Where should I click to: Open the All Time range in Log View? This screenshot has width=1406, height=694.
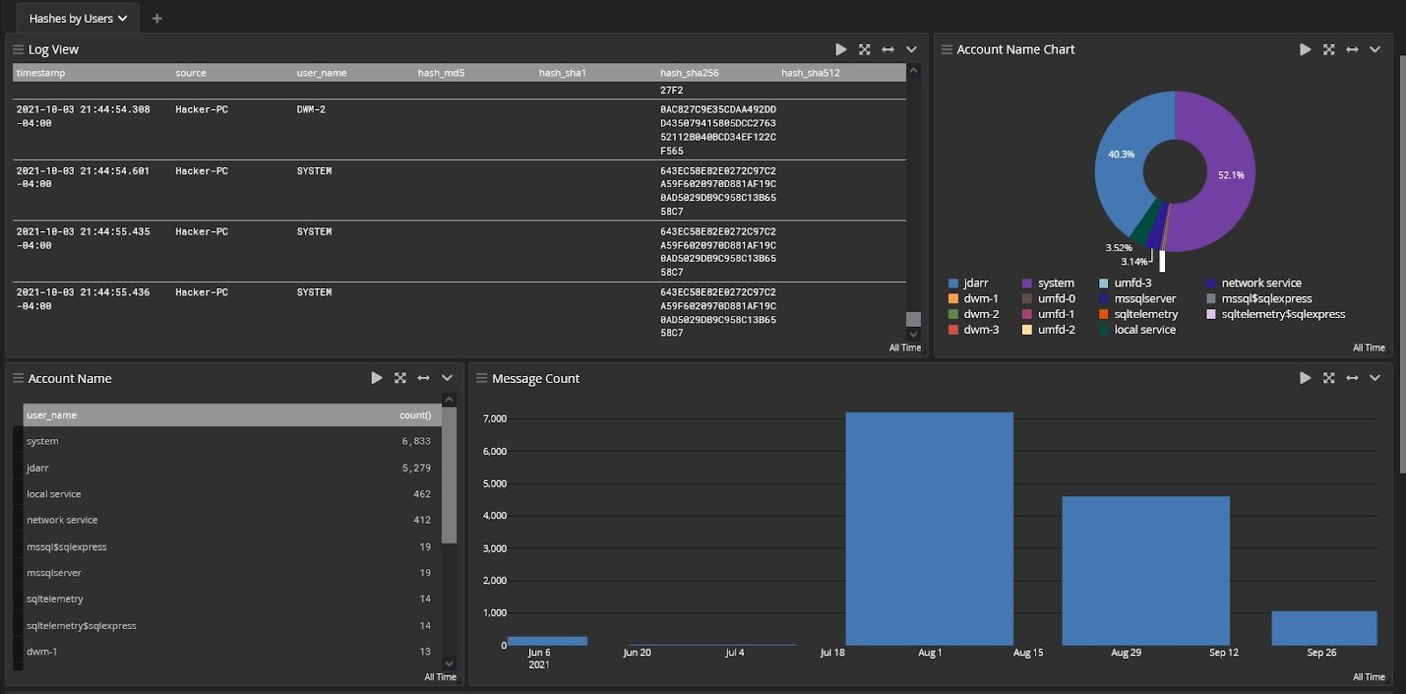(905, 348)
